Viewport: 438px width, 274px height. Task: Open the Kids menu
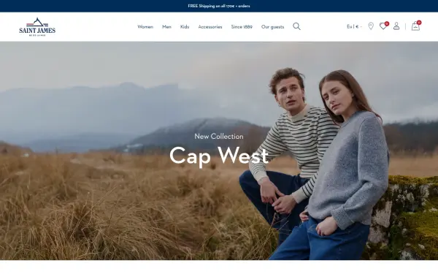(x=185, y=27)
